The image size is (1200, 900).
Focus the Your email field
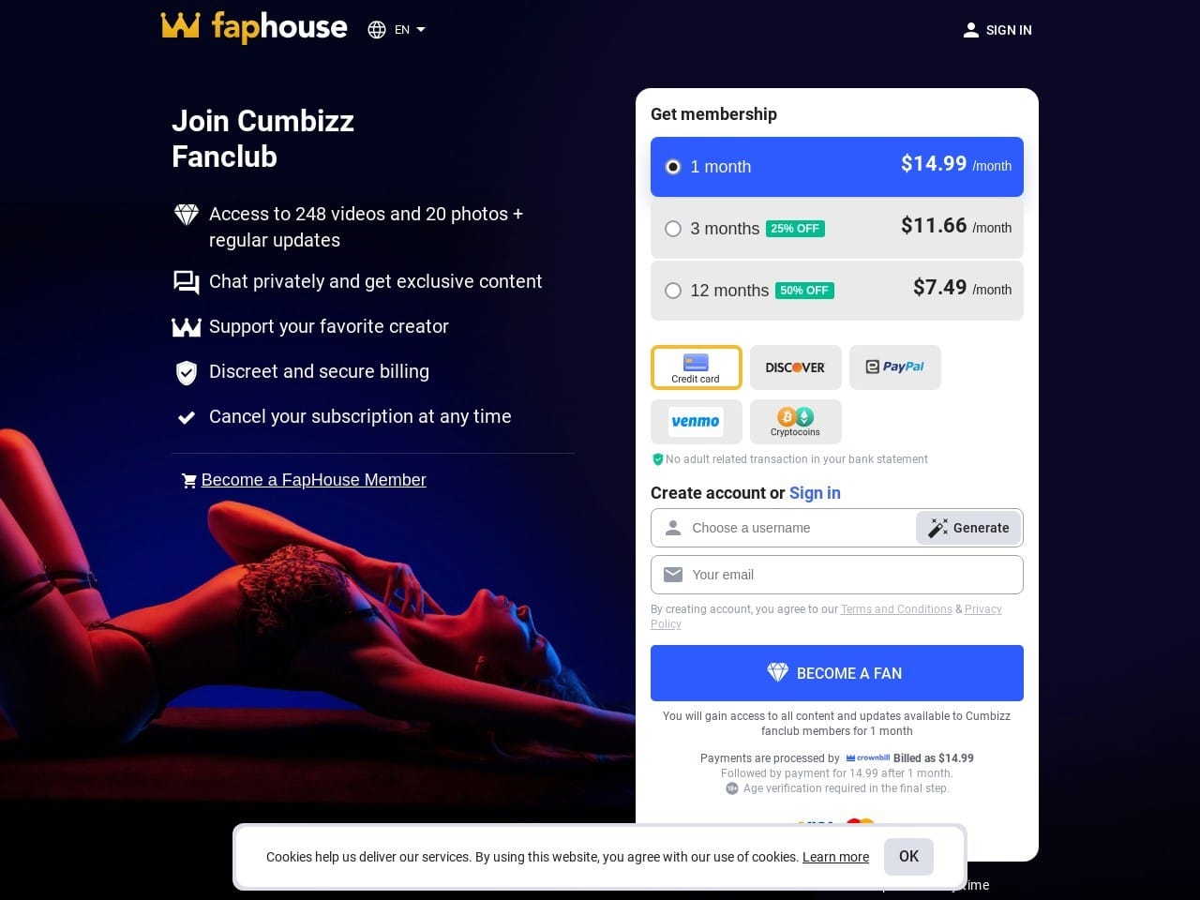point(837,575)
